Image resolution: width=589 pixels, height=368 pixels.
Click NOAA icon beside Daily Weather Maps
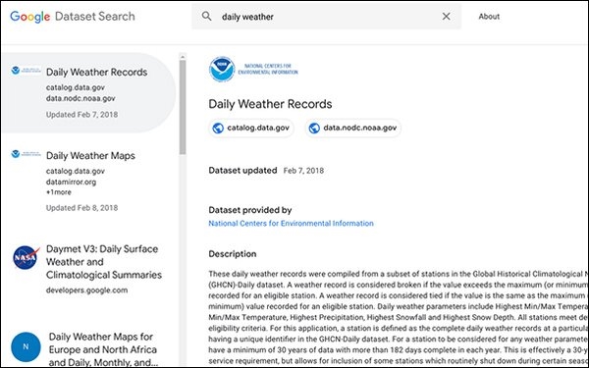[x=26, y=154]
